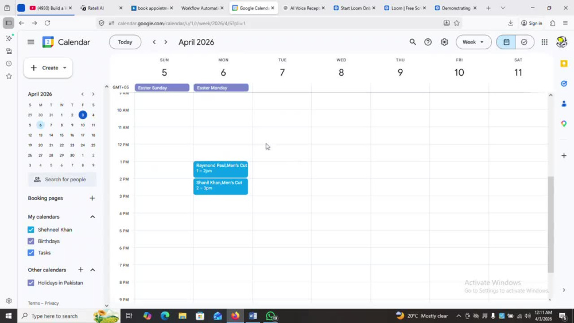Hide the side panel arrow
The image size is (574, 323).
564,290
